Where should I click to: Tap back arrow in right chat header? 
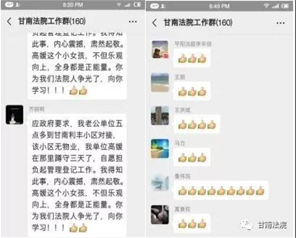(154, 23)
